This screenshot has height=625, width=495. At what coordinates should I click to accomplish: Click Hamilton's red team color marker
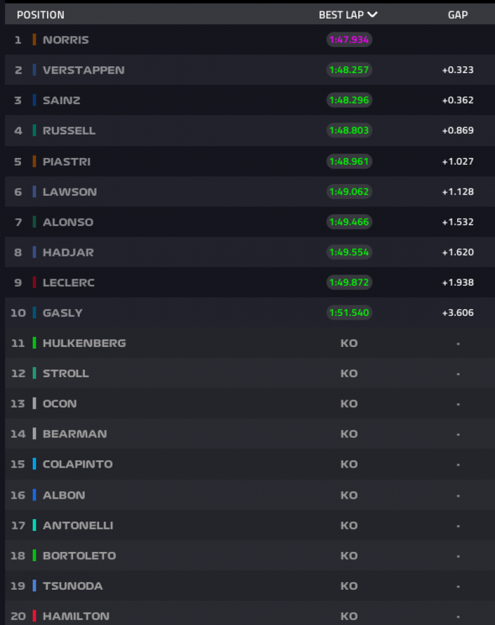(x=35, y=616)
